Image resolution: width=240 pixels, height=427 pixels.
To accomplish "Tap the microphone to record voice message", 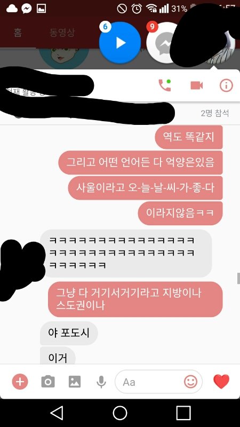I will [x=101, y=382].
